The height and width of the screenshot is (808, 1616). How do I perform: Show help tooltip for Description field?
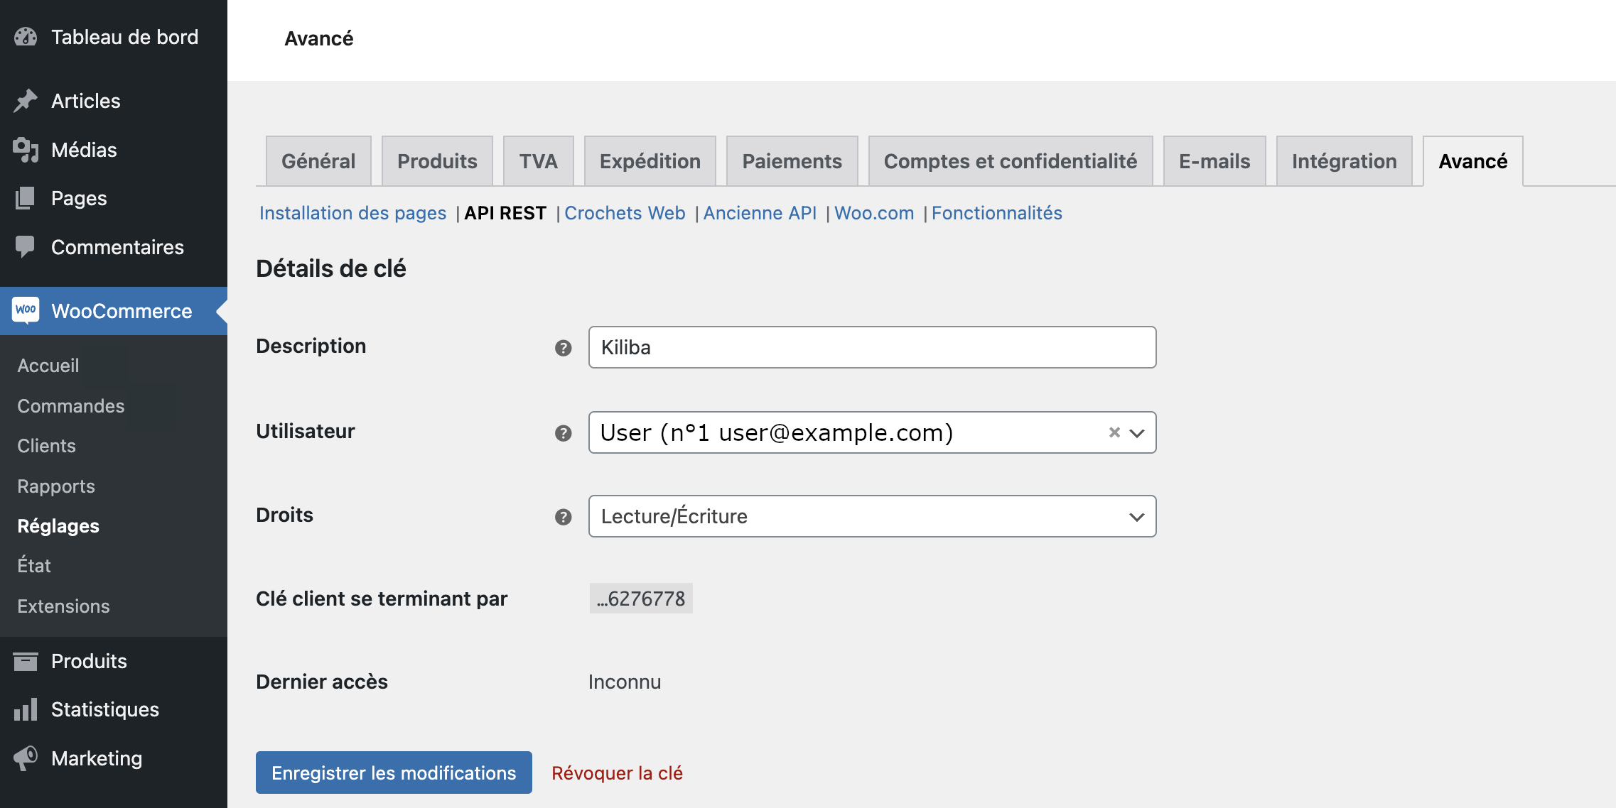(563, 348)
